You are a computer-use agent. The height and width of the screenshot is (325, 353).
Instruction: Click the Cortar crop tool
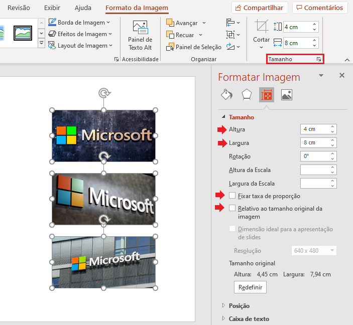262,31
